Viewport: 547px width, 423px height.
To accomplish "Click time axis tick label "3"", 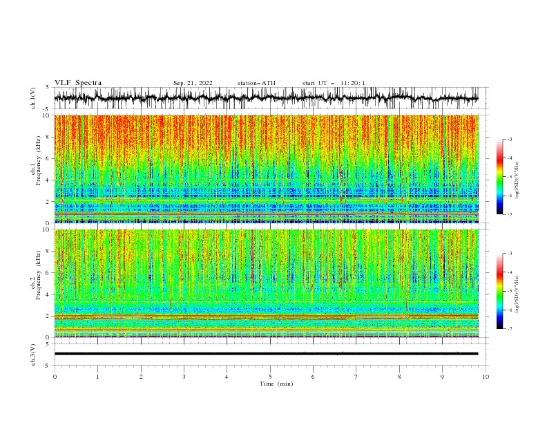I will (184, 377).
